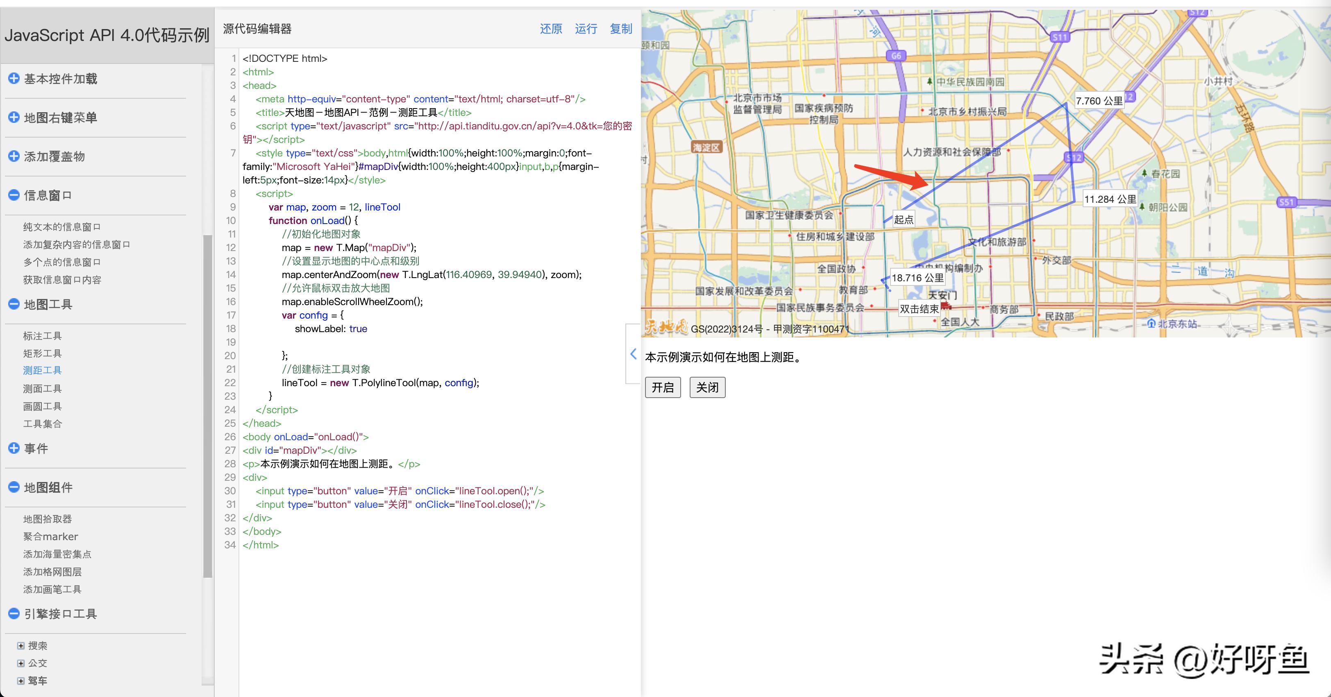This screenshot has width=1331, height=697.
Task: Collapse 引擎接口工具 using its minus icon
Action: coord(14,613)
